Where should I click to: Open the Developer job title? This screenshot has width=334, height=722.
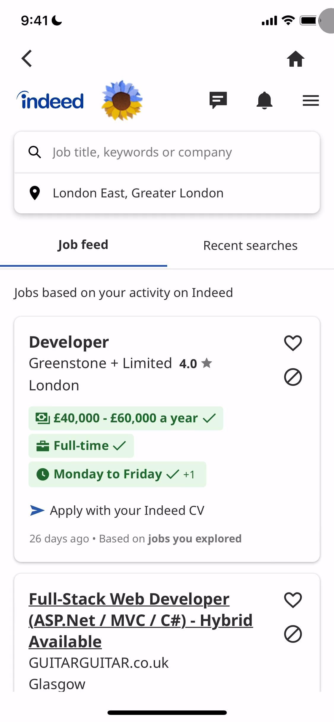(x=69, y=342)
